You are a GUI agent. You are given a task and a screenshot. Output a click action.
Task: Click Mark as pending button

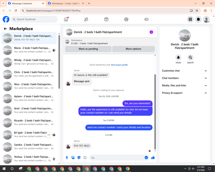click(88, 49)
